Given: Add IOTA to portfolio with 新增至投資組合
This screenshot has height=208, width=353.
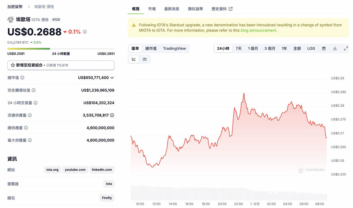Looking at the screenshot, I should tap(61, 65).
